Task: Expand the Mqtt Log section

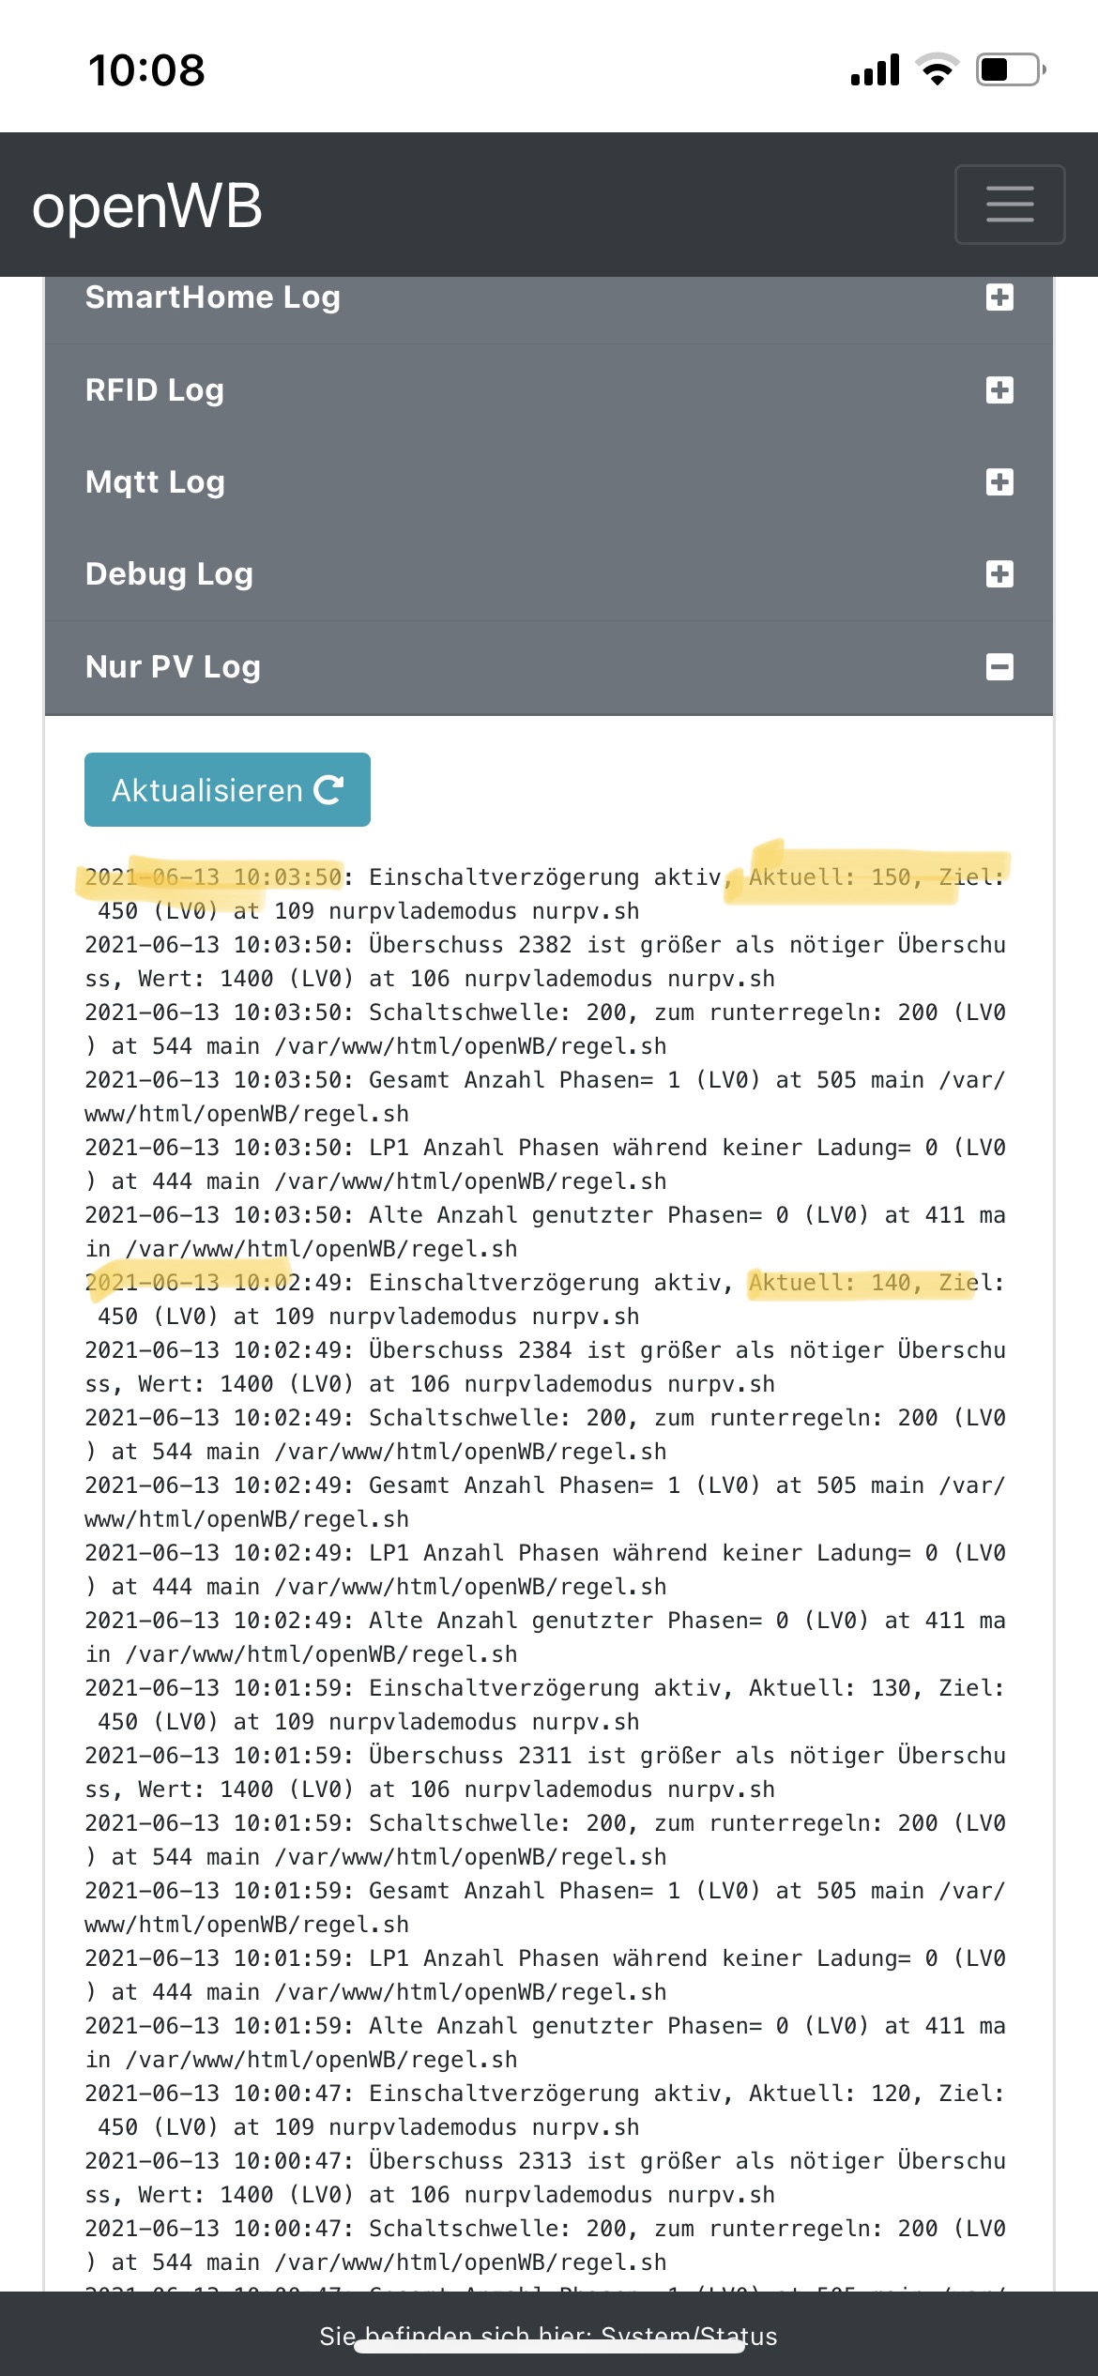Action: (549, 481)
